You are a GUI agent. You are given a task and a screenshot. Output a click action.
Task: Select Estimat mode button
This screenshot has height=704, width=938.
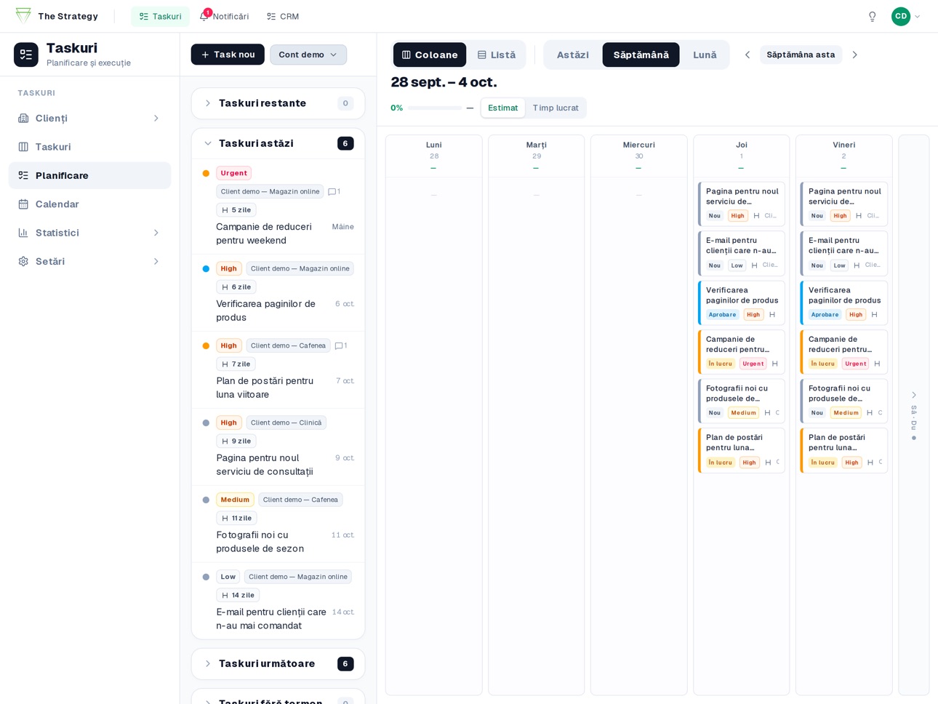[x=503, y=108]
